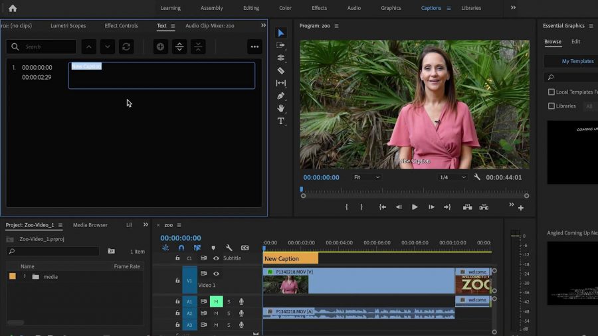Viewport: 598px width, 336px height.
Task: Click the Lift button
Action: [x=467, y=207]
